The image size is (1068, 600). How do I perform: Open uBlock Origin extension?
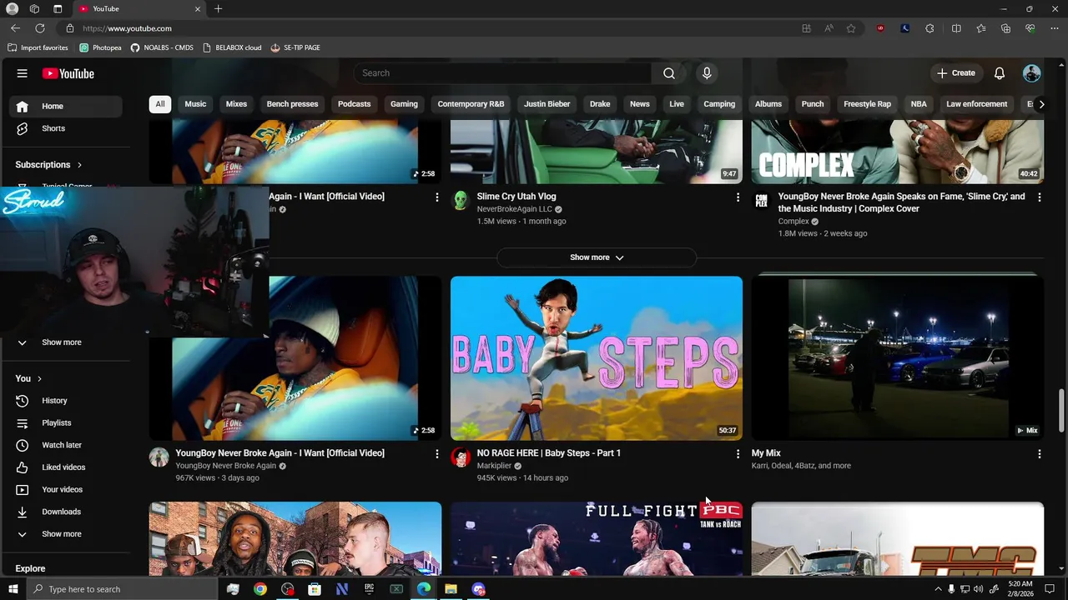[880, 28]
